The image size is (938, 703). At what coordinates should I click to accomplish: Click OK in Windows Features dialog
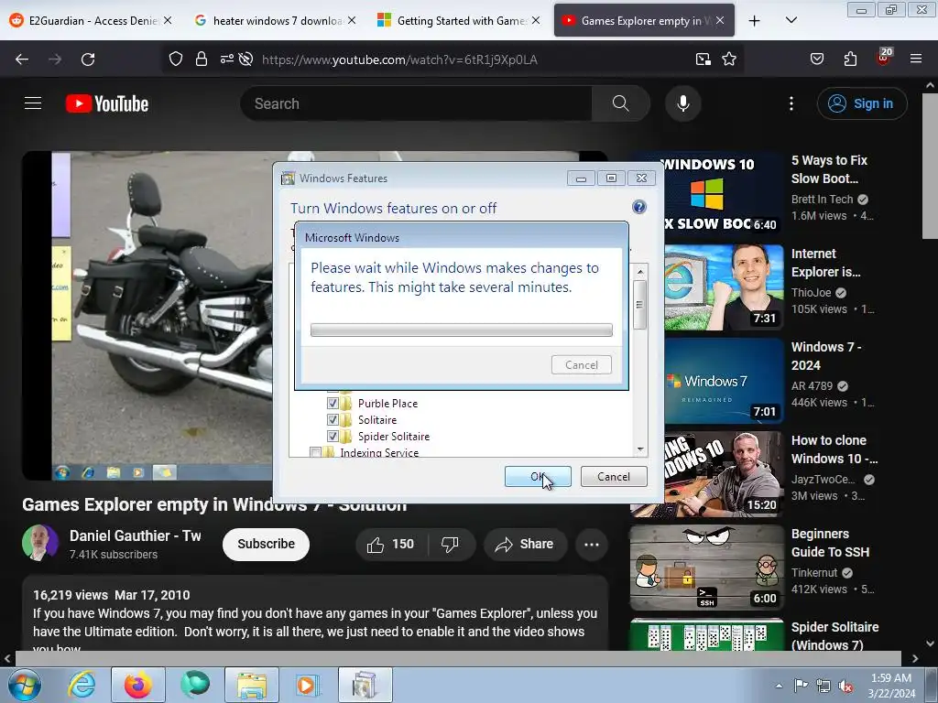pos(538,476)
